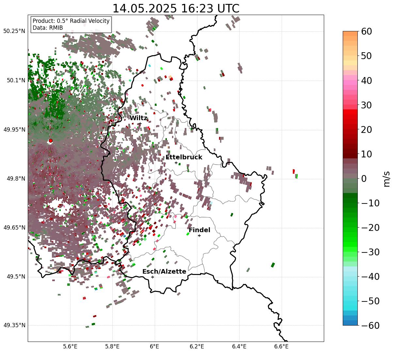Click the 6.2°E longitude tick label
This screenshot has width=394, height=353.
197,346
